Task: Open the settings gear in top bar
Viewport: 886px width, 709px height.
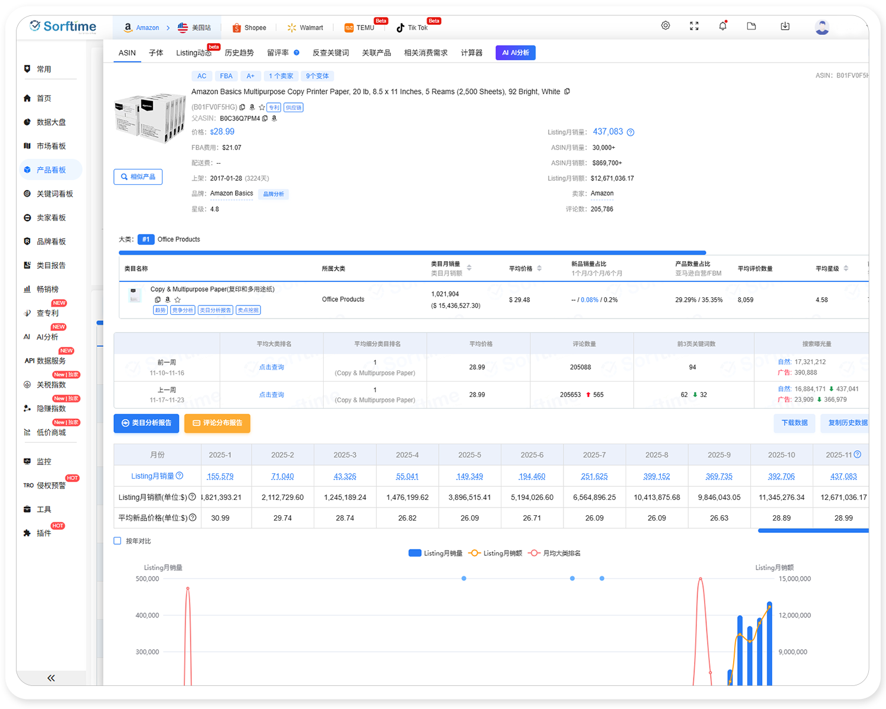Action: click(x=665, y=25)
